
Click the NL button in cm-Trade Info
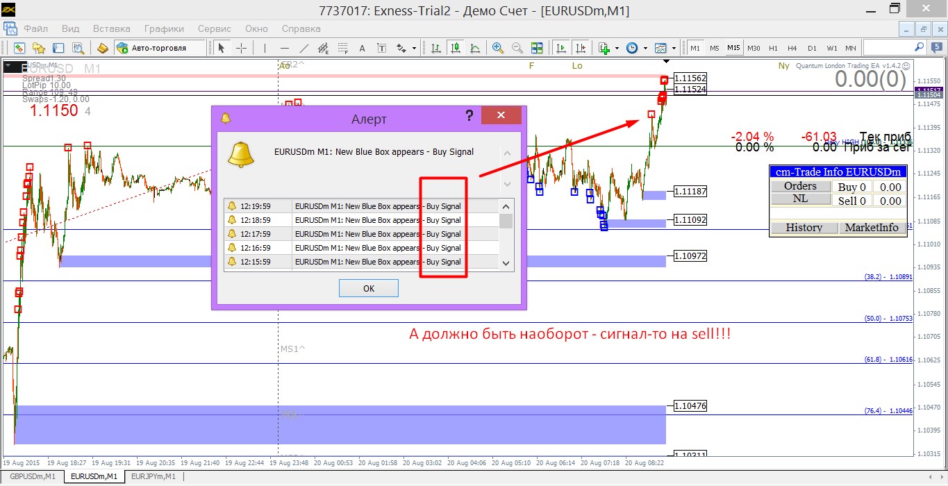click(800, 199)
